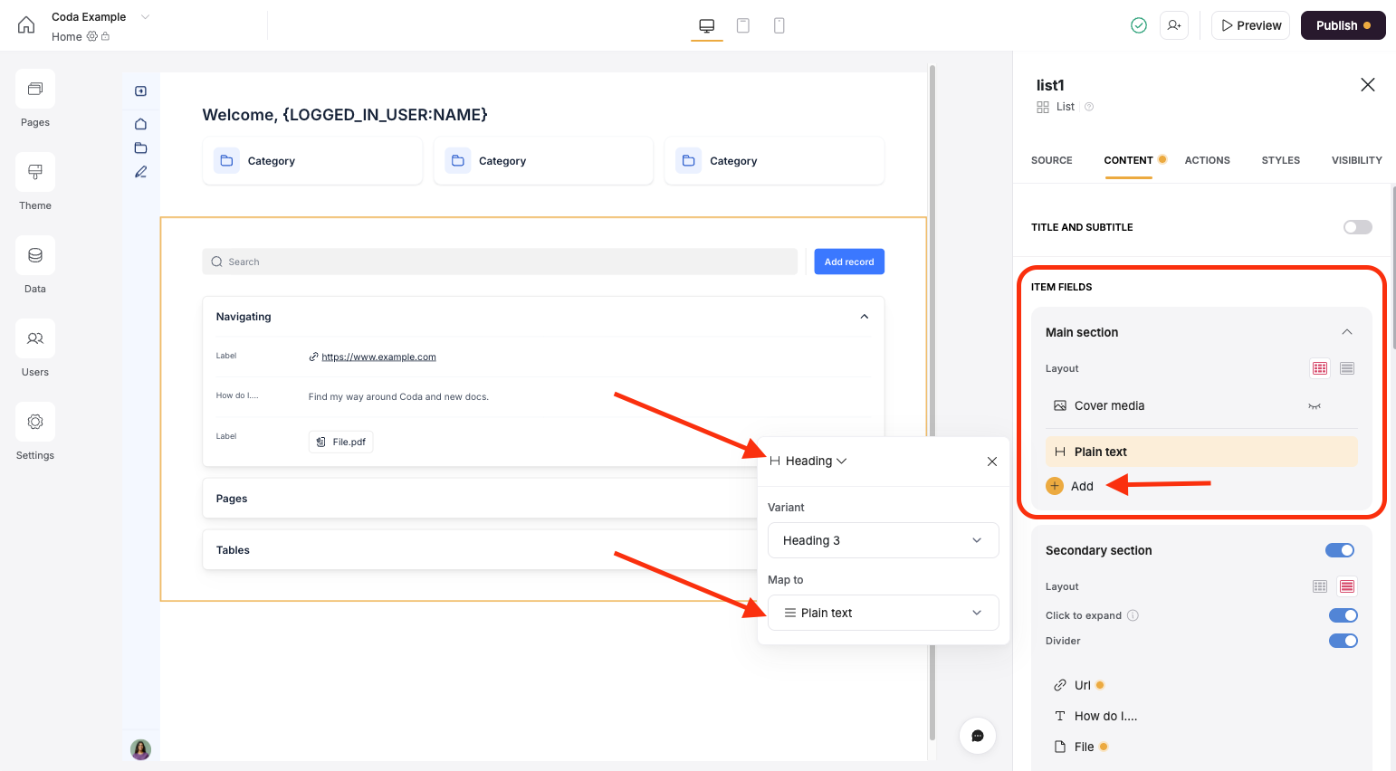The width and height of the screenshot is (1396, 771).
Task: Add a new item field
Action: click(x=1070, y=486)
